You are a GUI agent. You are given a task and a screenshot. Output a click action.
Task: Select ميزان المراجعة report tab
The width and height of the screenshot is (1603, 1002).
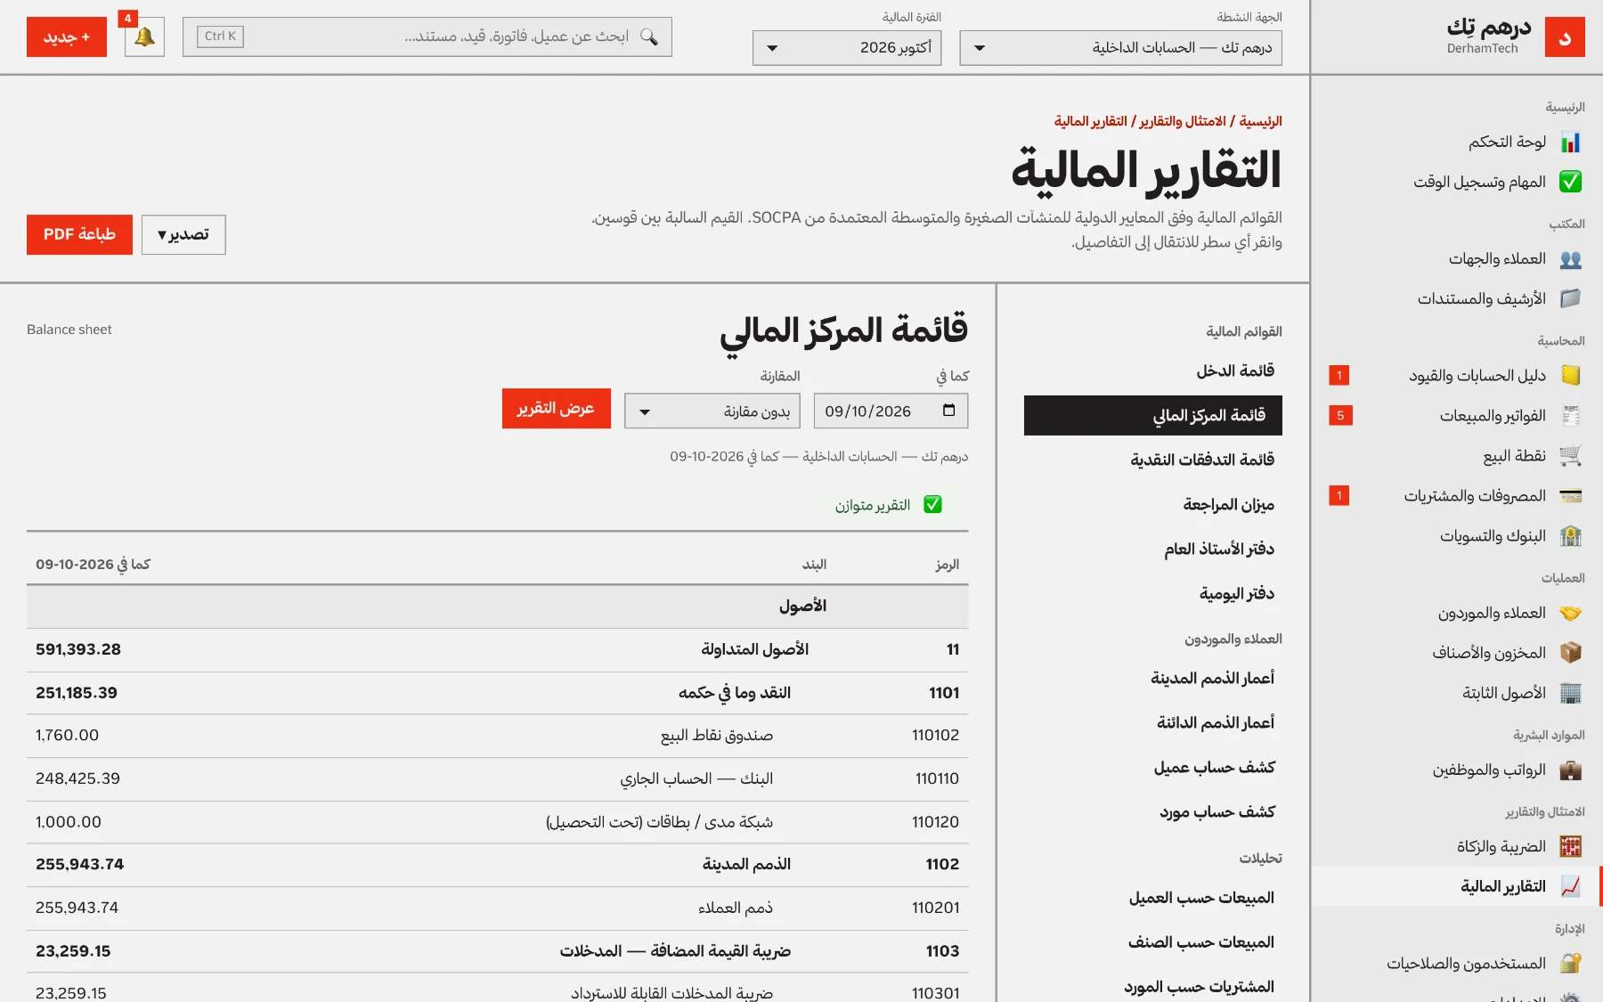(x=1153, y=505)
